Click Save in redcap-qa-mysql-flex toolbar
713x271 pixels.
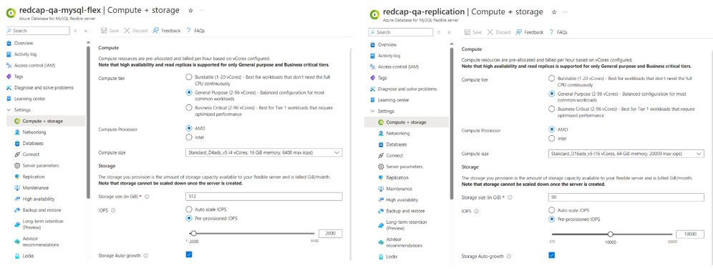tap(110, 31)
